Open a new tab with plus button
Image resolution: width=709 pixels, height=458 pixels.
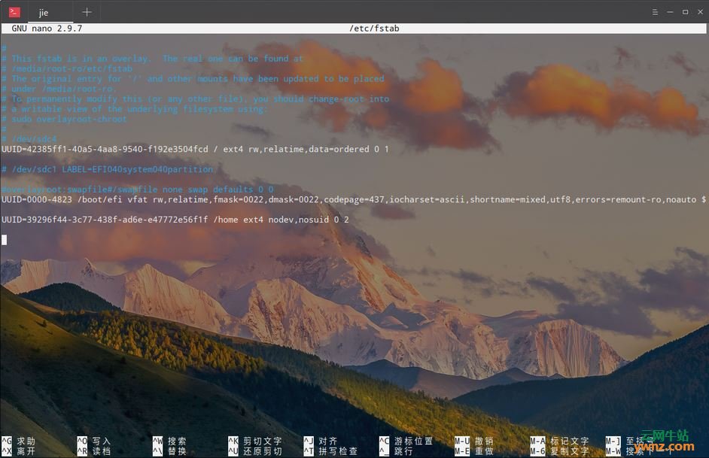coord(87,12)
